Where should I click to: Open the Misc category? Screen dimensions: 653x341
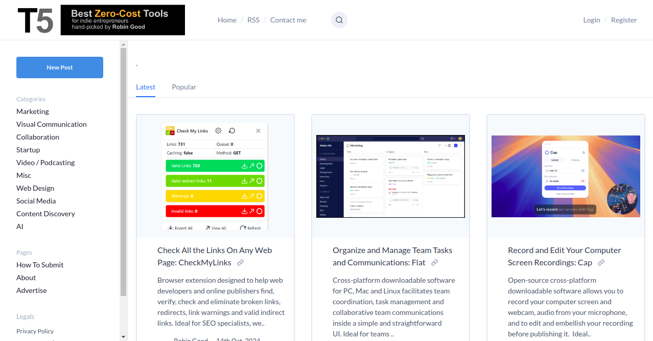coord(24,175)
